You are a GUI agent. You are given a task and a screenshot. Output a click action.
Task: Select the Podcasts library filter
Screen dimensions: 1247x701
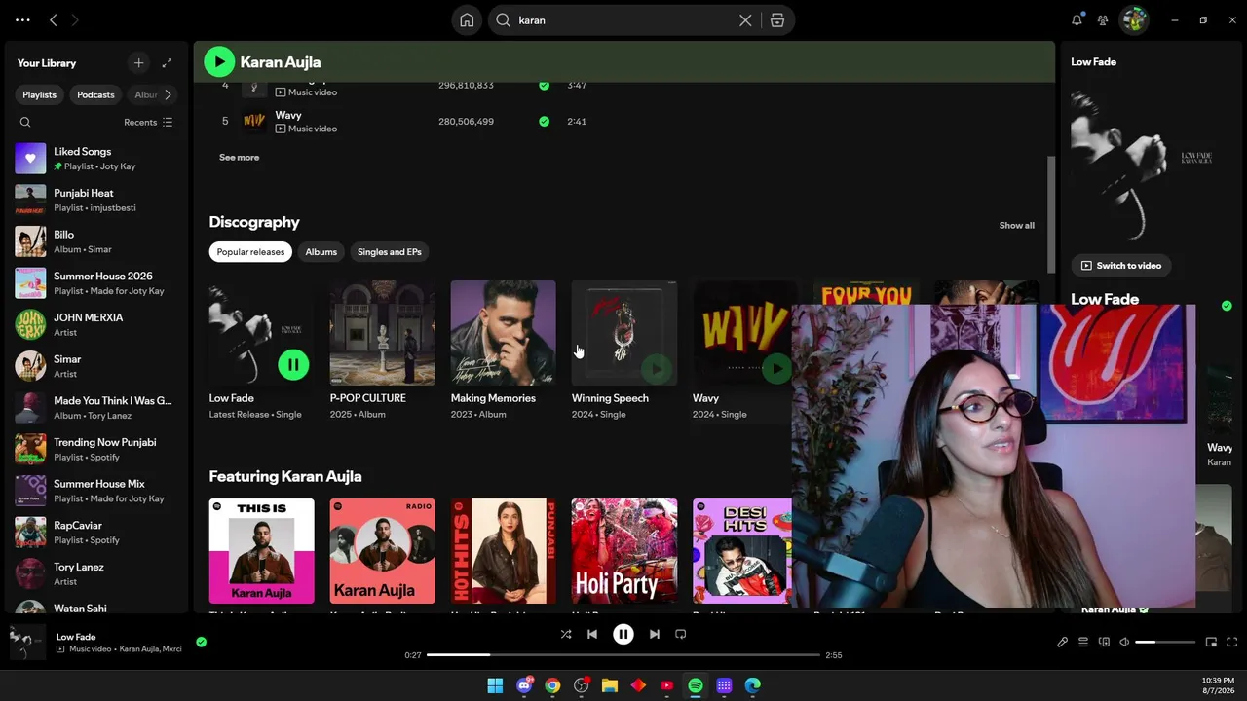(95, 94)
